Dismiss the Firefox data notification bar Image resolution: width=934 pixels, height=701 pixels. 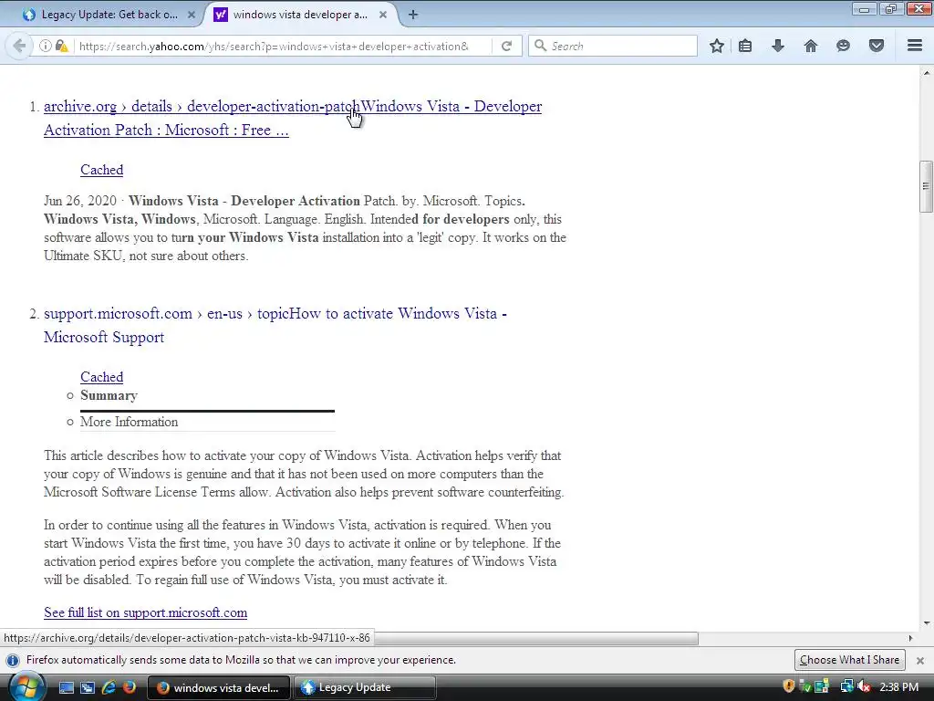[x=920, y=661]
